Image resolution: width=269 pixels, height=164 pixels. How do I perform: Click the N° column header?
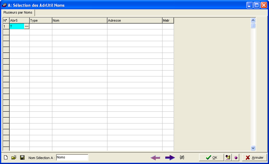tap(6, 20)
